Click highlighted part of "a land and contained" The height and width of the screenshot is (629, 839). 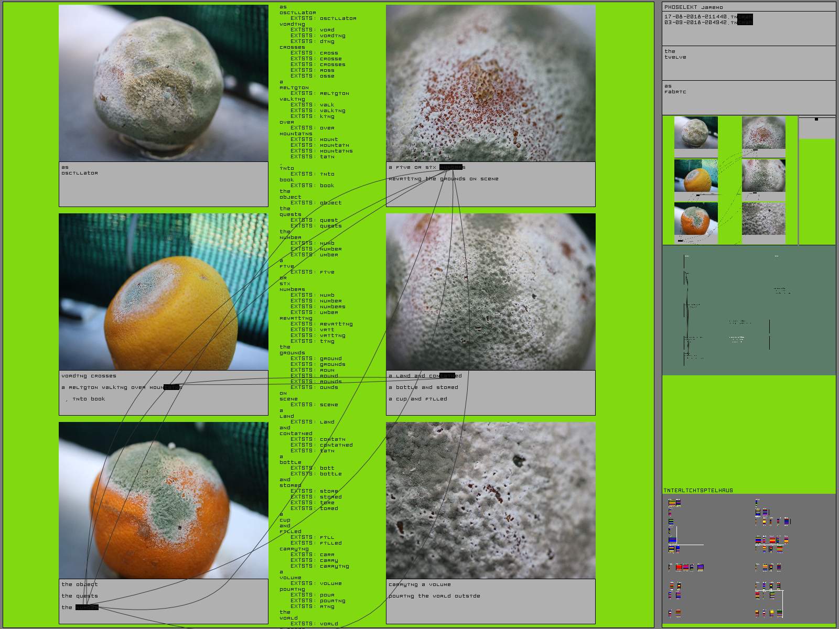point(447,376)
